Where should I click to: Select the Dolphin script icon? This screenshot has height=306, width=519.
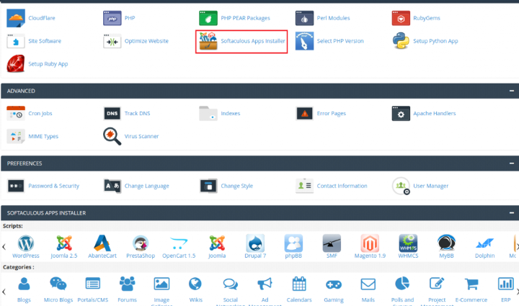coord(484,243)
